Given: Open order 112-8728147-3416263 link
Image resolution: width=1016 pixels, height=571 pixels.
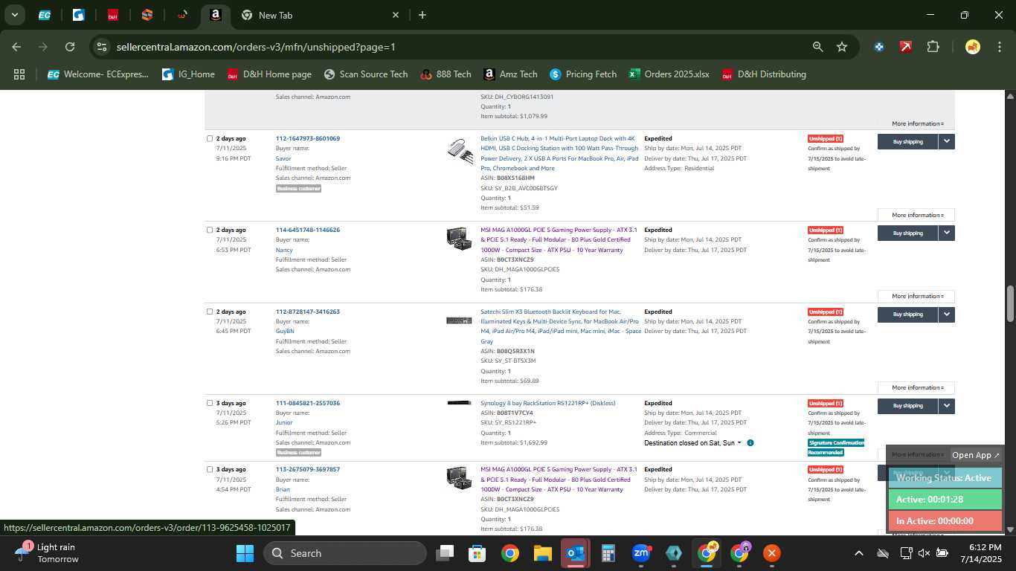Looking at the screenshot, I should 307,312.
